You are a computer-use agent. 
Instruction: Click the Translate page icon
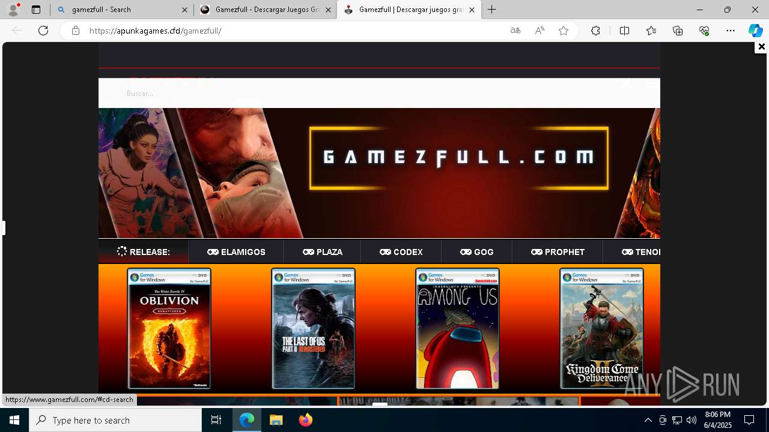515,31
